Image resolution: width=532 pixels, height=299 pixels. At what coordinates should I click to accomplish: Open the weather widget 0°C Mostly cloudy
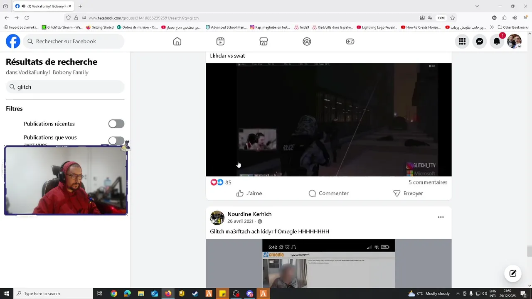(429, 294)
